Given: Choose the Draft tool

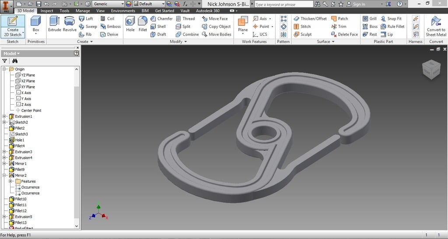Looking at the screenshot, I should (x=158, y=34).
